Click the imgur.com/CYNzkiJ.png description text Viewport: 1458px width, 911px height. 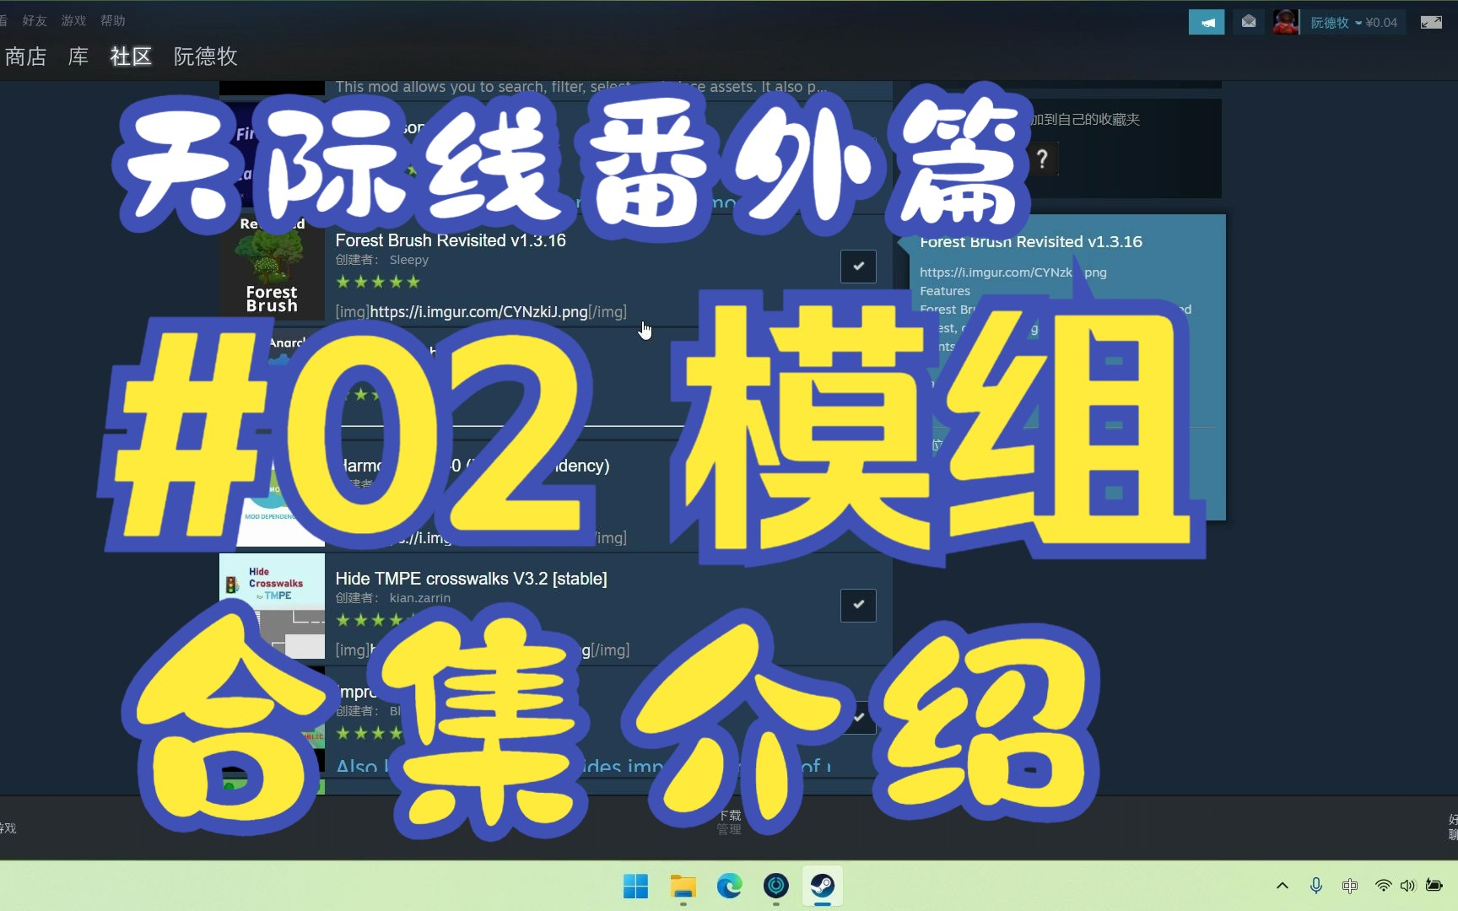(481, 312)
